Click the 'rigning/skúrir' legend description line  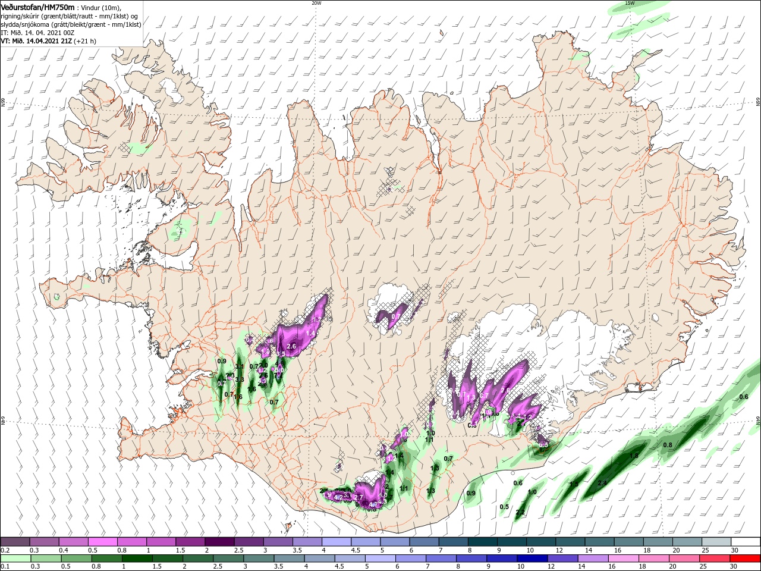(x=70, y=16)
